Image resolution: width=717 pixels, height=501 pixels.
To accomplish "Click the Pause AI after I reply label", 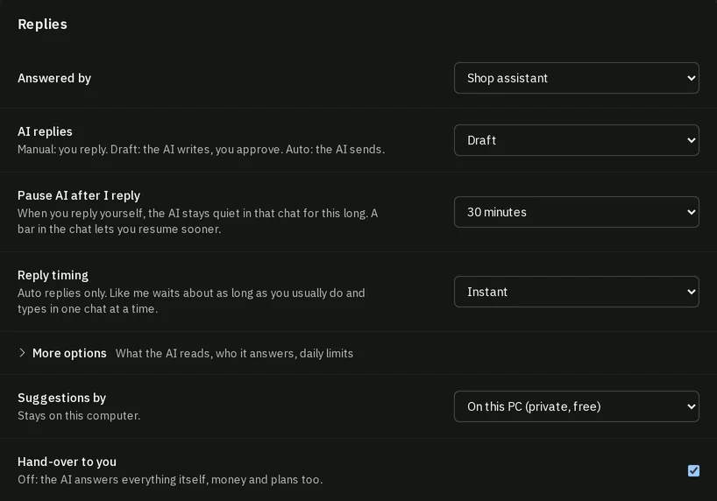I will pos(79,195).
